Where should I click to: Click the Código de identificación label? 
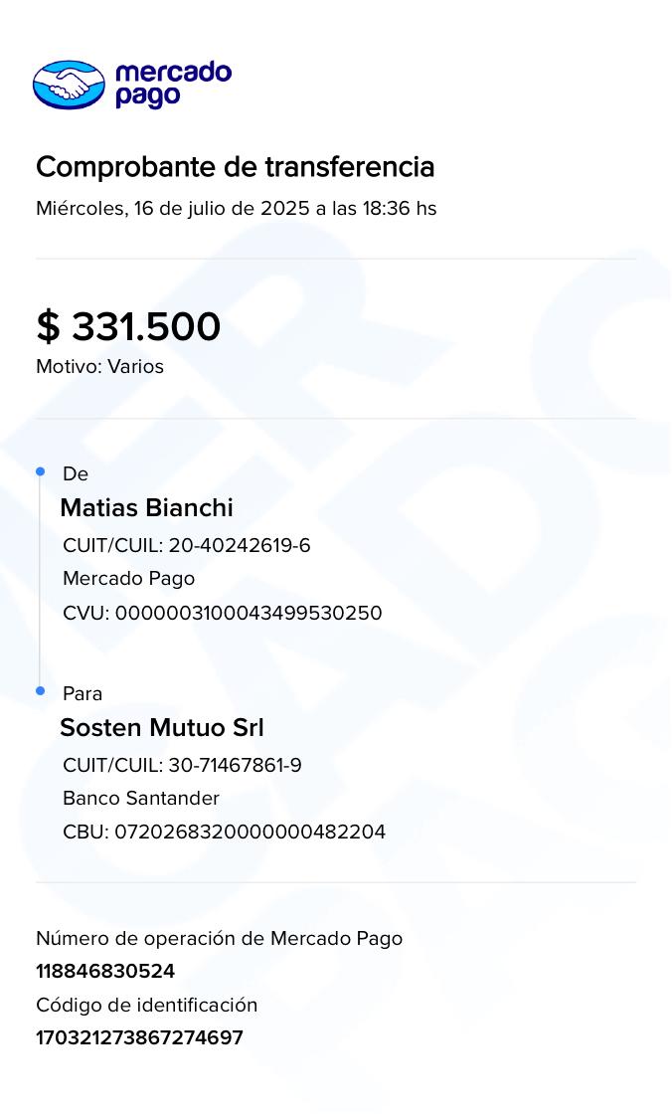146,1006
